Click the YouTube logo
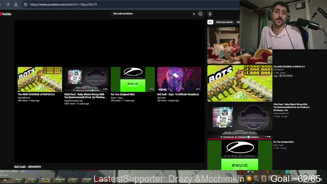The height and width of the screenshot is (184, 327). (6, 14)
